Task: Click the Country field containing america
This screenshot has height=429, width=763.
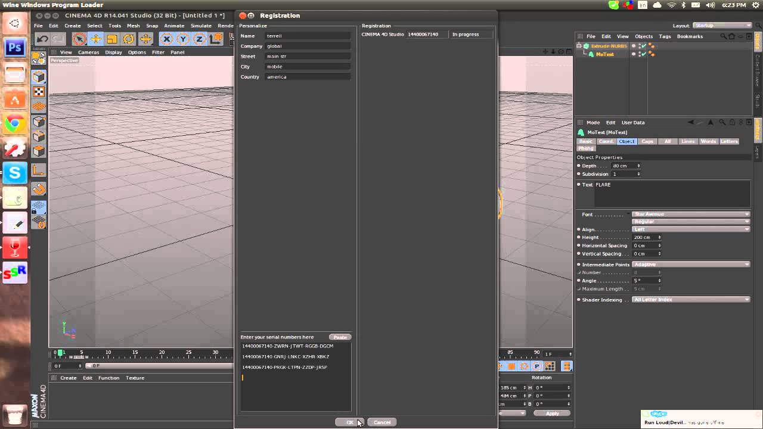Action: tap(308, 77)
